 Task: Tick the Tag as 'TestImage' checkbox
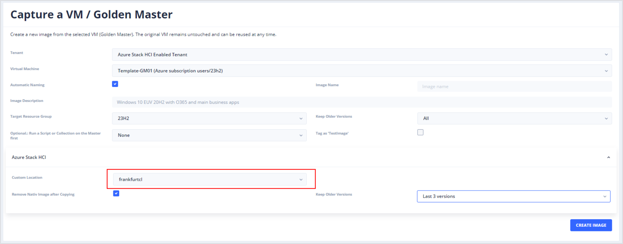tap(420, 132)
